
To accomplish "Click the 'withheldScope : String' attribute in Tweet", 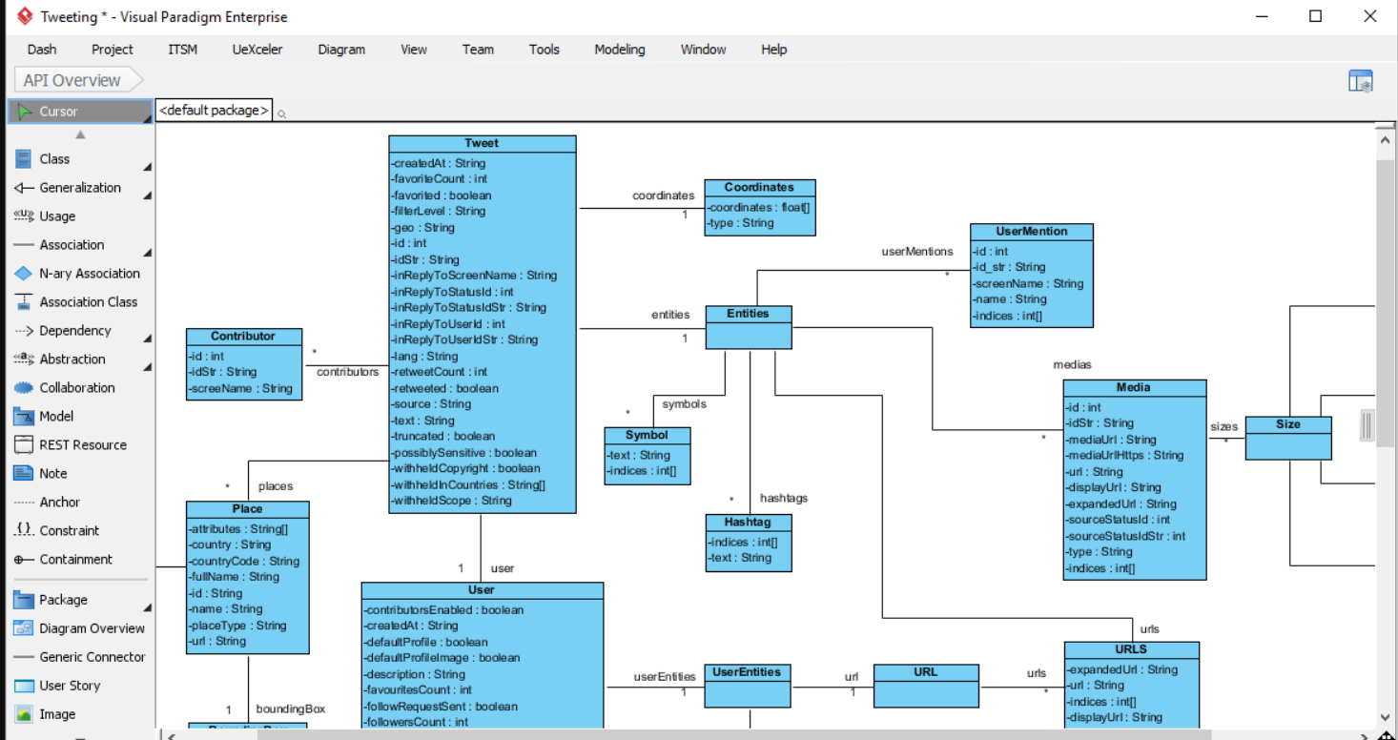I will click(x=452, y=501).
